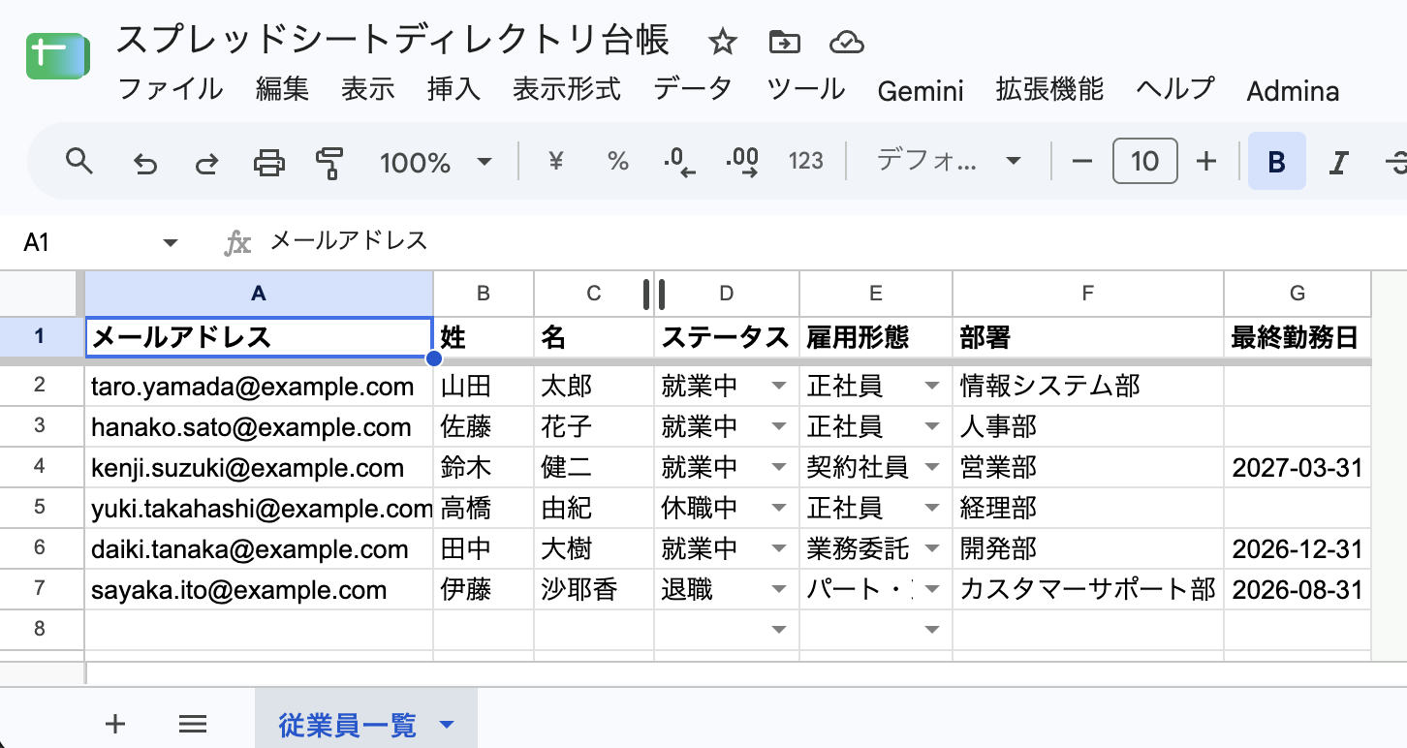
Task: Check the cloud save status icon
Action: [847, 42]
